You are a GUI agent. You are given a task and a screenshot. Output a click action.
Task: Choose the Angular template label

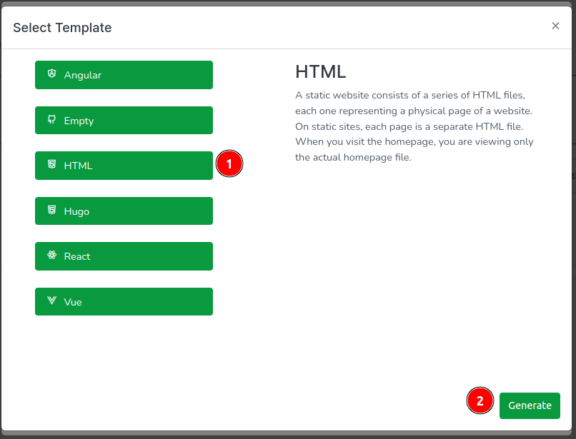(x=83, y=75)
